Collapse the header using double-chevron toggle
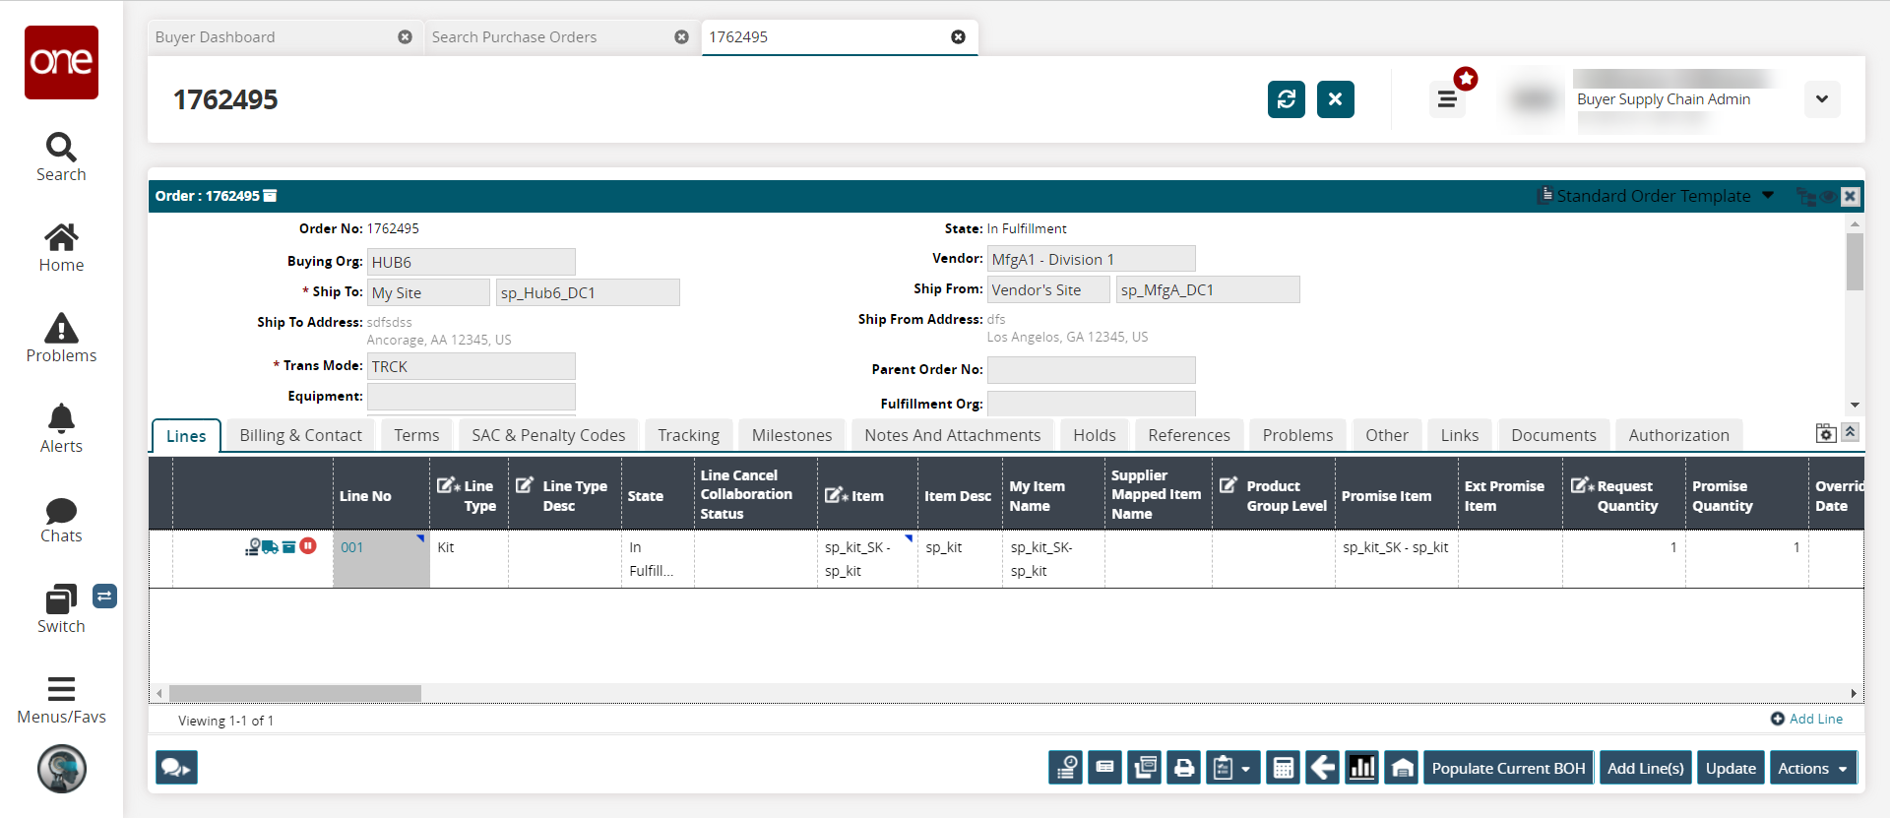 click(1851, 432)
